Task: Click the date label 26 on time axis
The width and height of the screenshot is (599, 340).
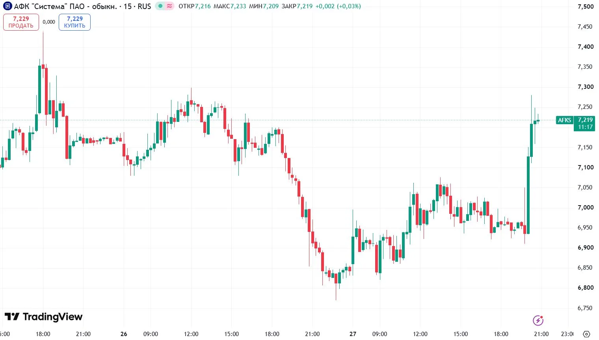Action: click(124, 334)
